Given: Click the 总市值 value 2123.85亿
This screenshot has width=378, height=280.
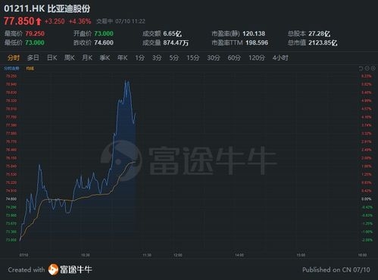Looking at the screenshot, I should pos(323,42).
